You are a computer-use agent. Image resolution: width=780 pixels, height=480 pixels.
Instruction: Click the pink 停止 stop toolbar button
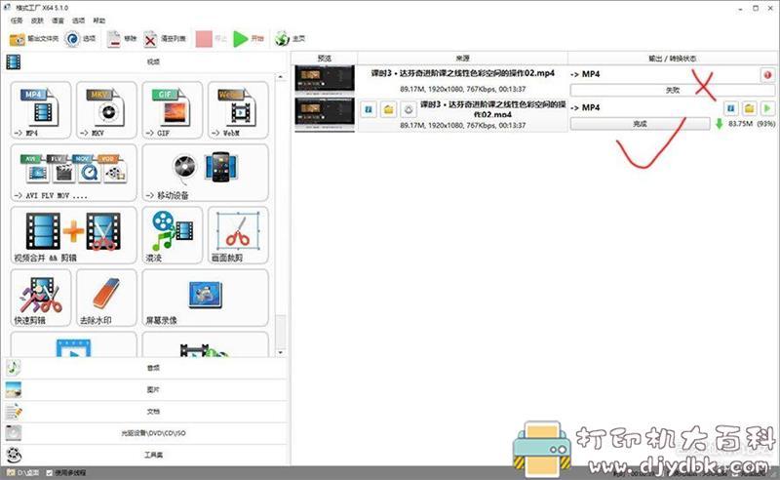point(212,38)
